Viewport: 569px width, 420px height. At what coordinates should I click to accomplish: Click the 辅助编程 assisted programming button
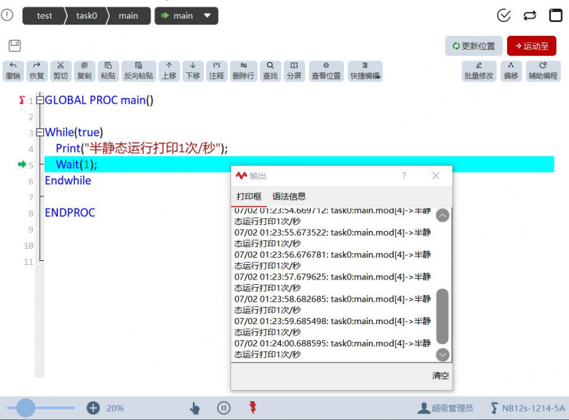click(x=543, y=71)
